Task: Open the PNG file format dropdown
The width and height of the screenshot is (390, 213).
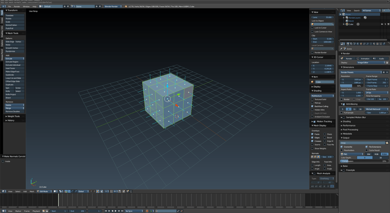Action: pyautogui.click(x=352, y=154)
